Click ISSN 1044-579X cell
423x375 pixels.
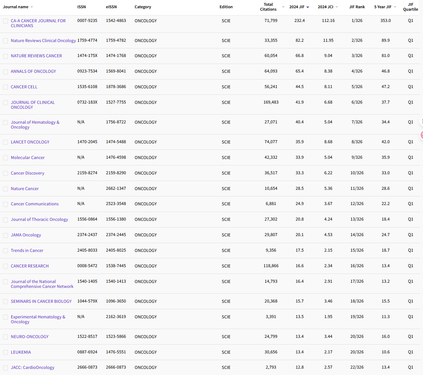click(87, 301)
